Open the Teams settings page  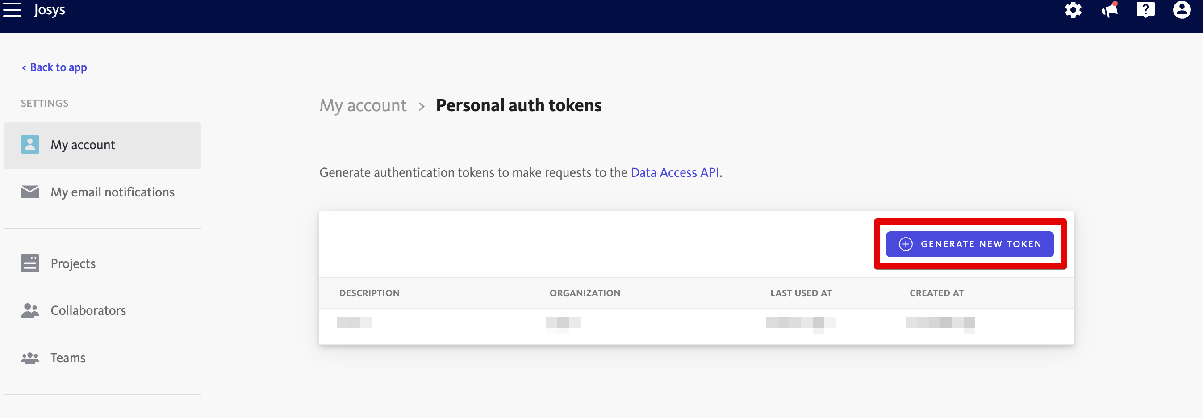(x=68, y=358)
